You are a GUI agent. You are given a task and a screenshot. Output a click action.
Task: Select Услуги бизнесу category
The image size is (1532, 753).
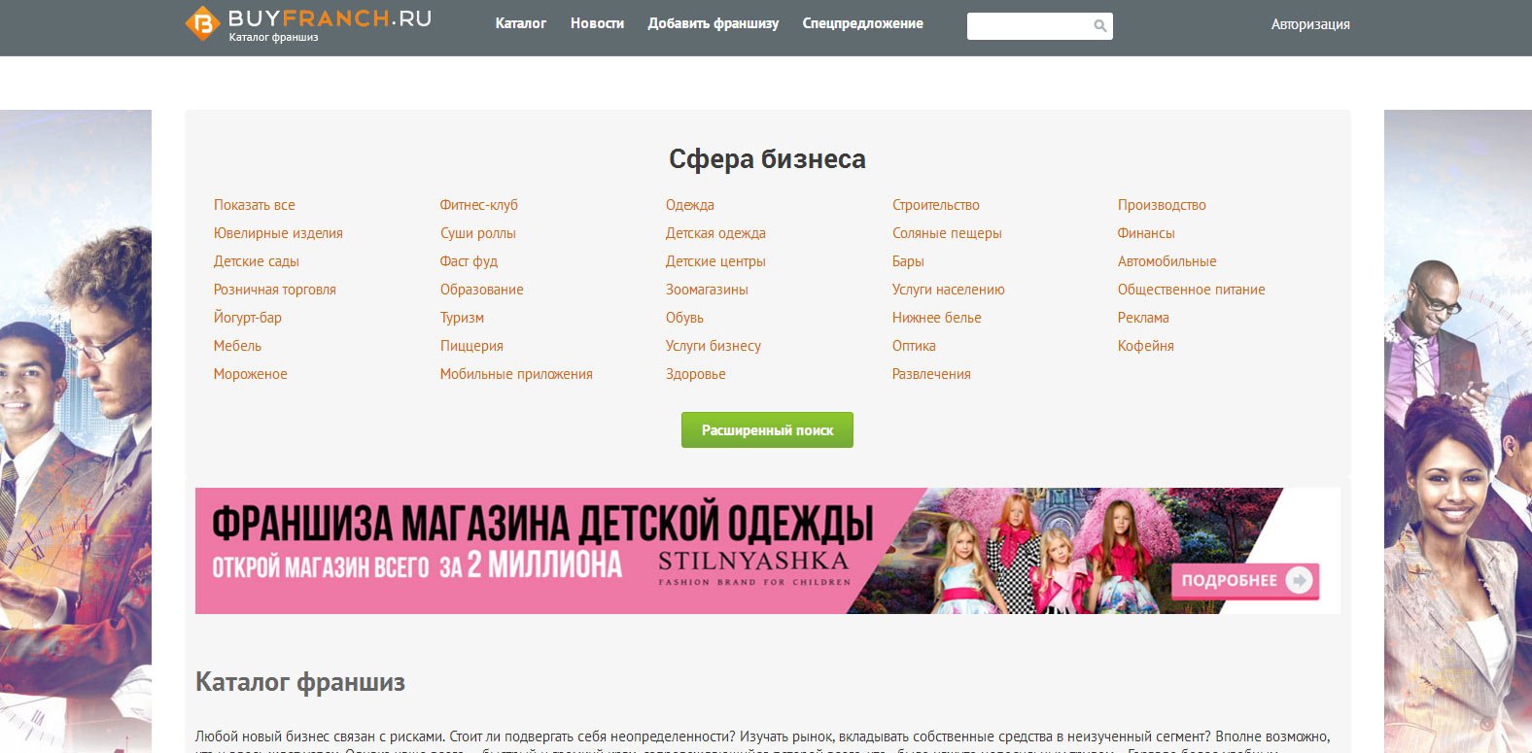click(714, 346)
